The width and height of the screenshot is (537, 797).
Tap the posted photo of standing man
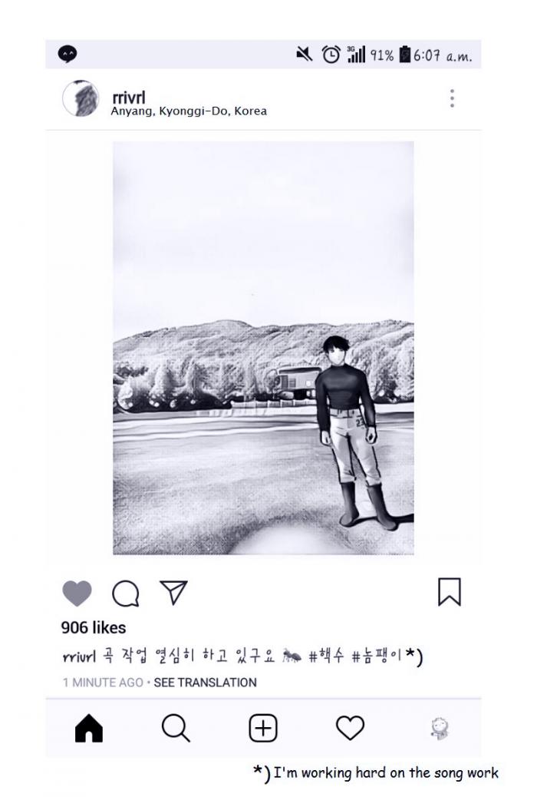click(263, 348)
